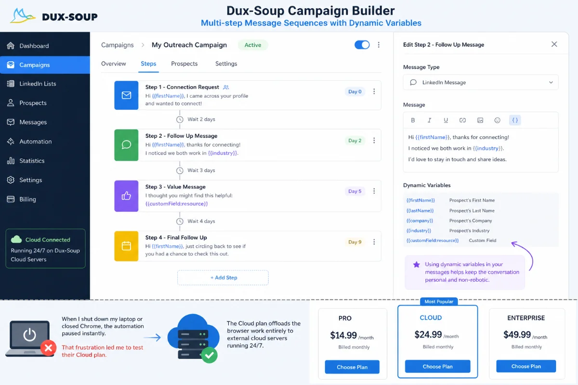The width and height of the screenshot is (578, 385).
Task: Open Step 1 three-dot options menu
Action: (374, 91)
